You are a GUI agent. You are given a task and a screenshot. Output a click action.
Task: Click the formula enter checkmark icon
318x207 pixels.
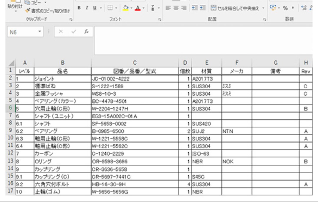[74, 32]
